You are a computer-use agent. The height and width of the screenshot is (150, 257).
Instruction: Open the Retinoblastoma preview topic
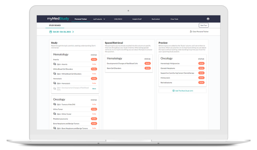166,83
